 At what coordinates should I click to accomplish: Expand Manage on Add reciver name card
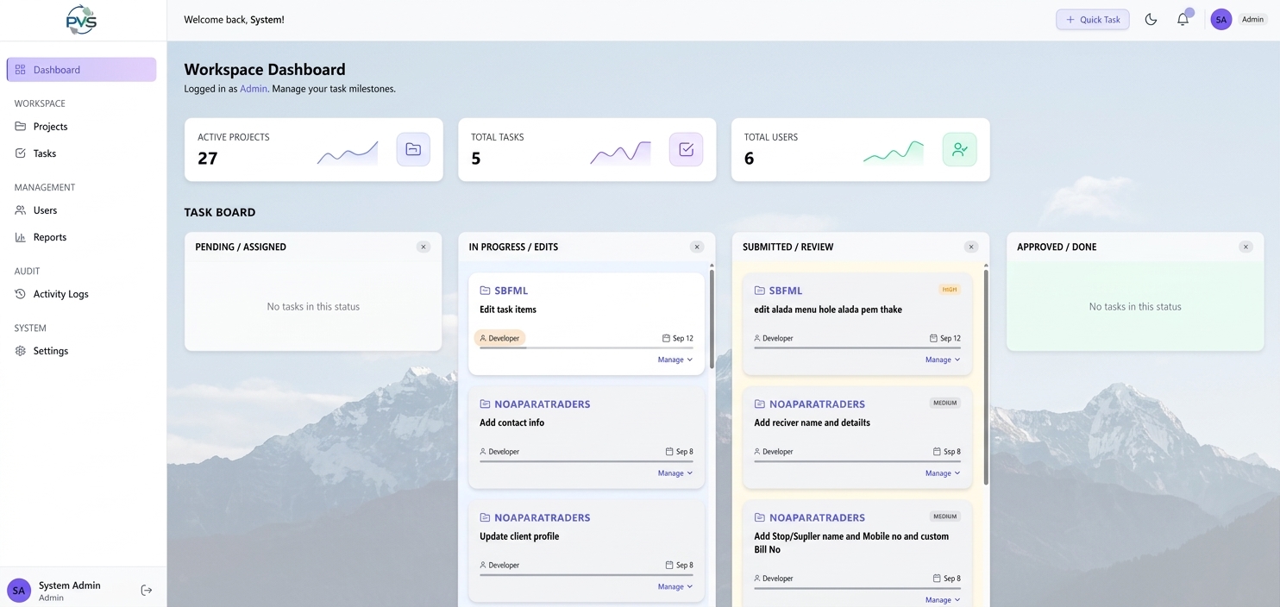click(x=943, y=473)
